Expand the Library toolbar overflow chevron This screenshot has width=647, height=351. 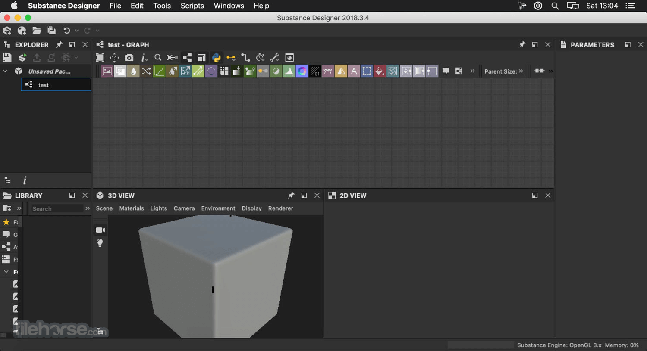click(19, 208)
